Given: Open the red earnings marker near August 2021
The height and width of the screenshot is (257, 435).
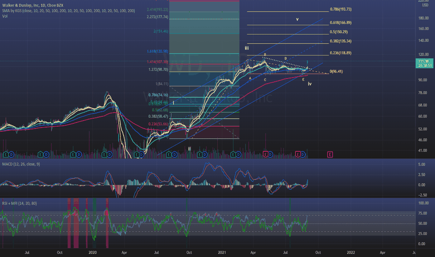Looking at the screenshot, I should point(298,155).
